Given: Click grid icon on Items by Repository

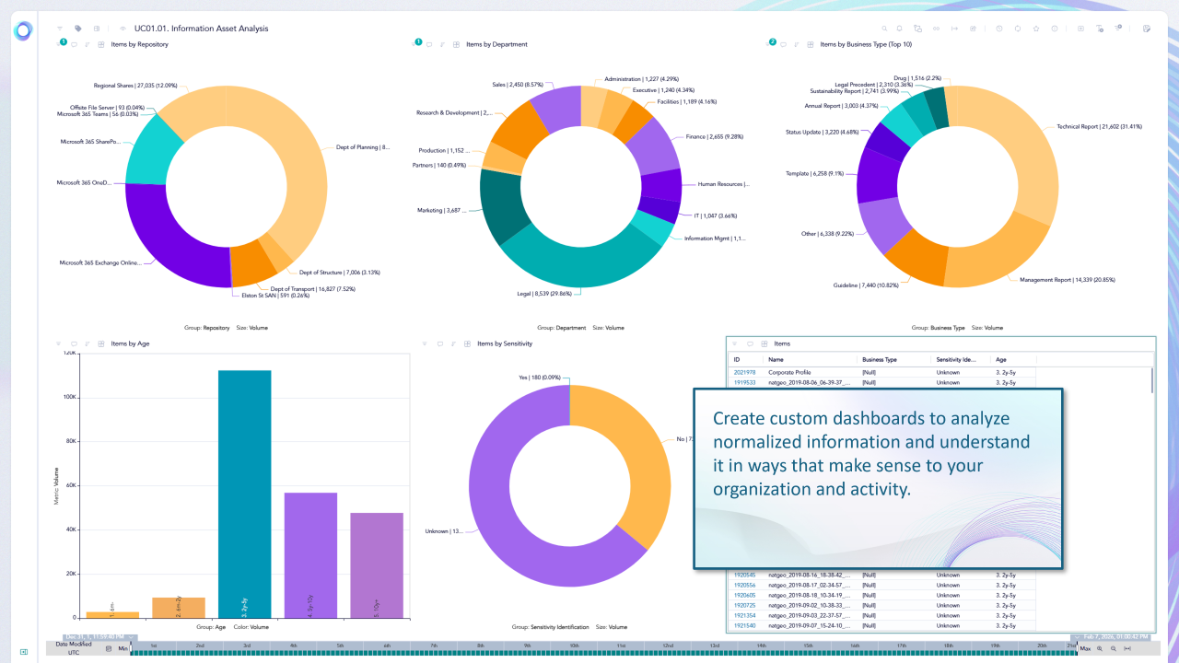Looking at the screenshot, I should pos(101,44).
